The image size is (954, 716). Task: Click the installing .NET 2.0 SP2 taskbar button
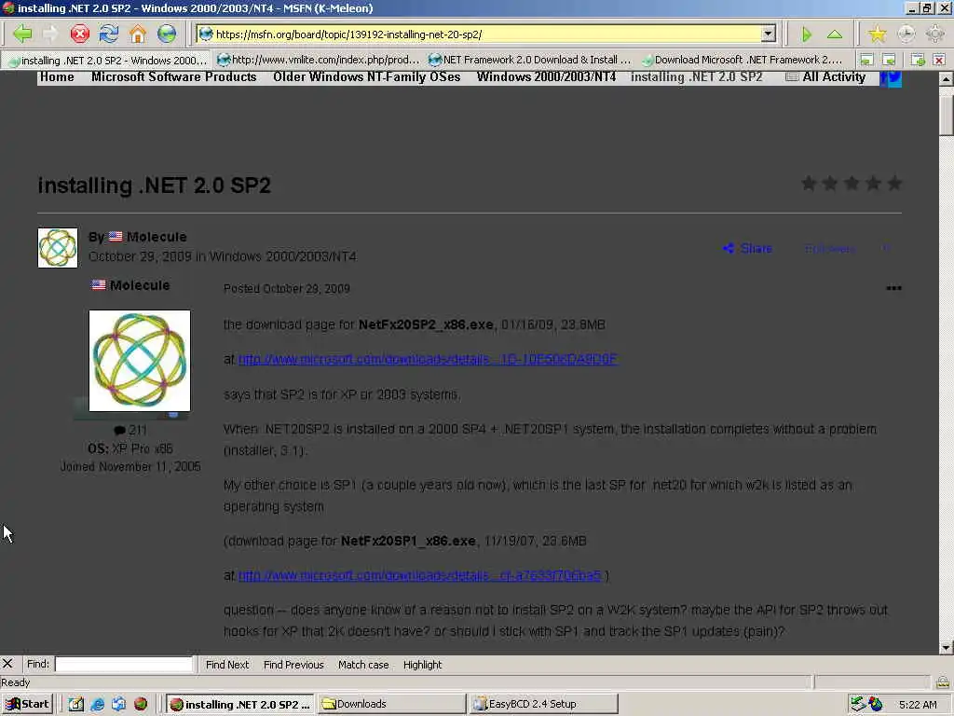[x=240, y=704]
